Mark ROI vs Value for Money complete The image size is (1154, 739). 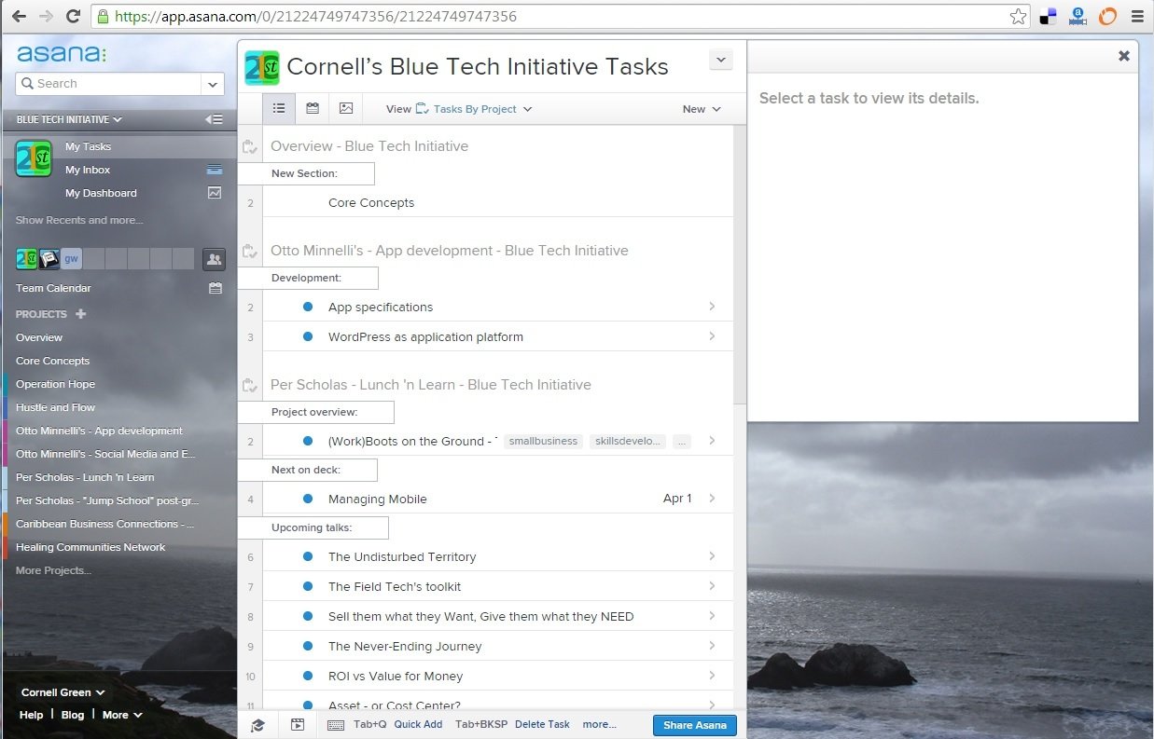point(308,676)
